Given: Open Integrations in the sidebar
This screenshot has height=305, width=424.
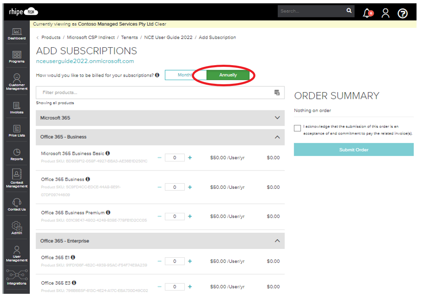Looking at the screenshot, I should tap(17, 277).
